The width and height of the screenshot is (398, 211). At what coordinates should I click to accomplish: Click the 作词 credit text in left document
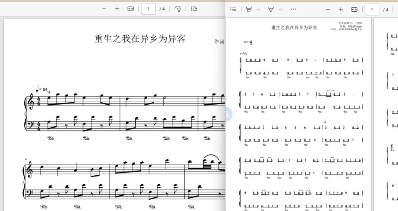[220, 42]
